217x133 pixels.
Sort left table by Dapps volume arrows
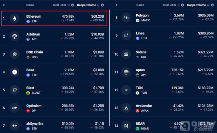98,5
